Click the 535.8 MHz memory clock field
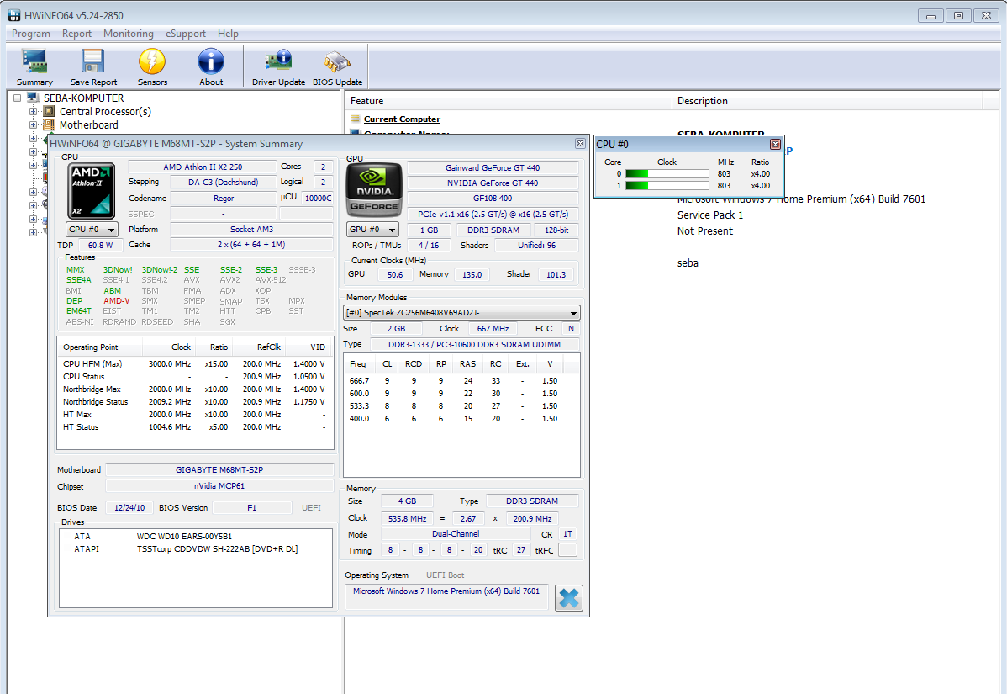 pos(407,518)
